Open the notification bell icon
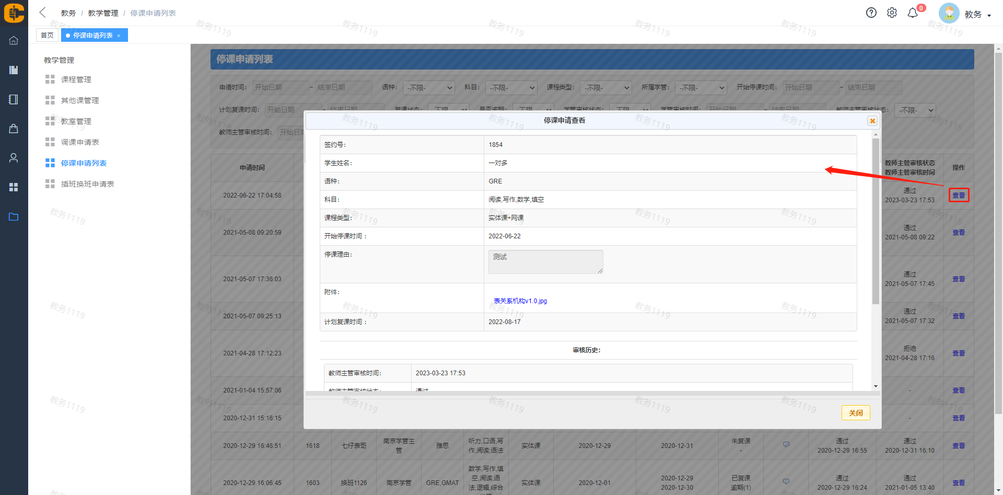Viewport: 1003px width, 495px height. [x=913, y=13]
